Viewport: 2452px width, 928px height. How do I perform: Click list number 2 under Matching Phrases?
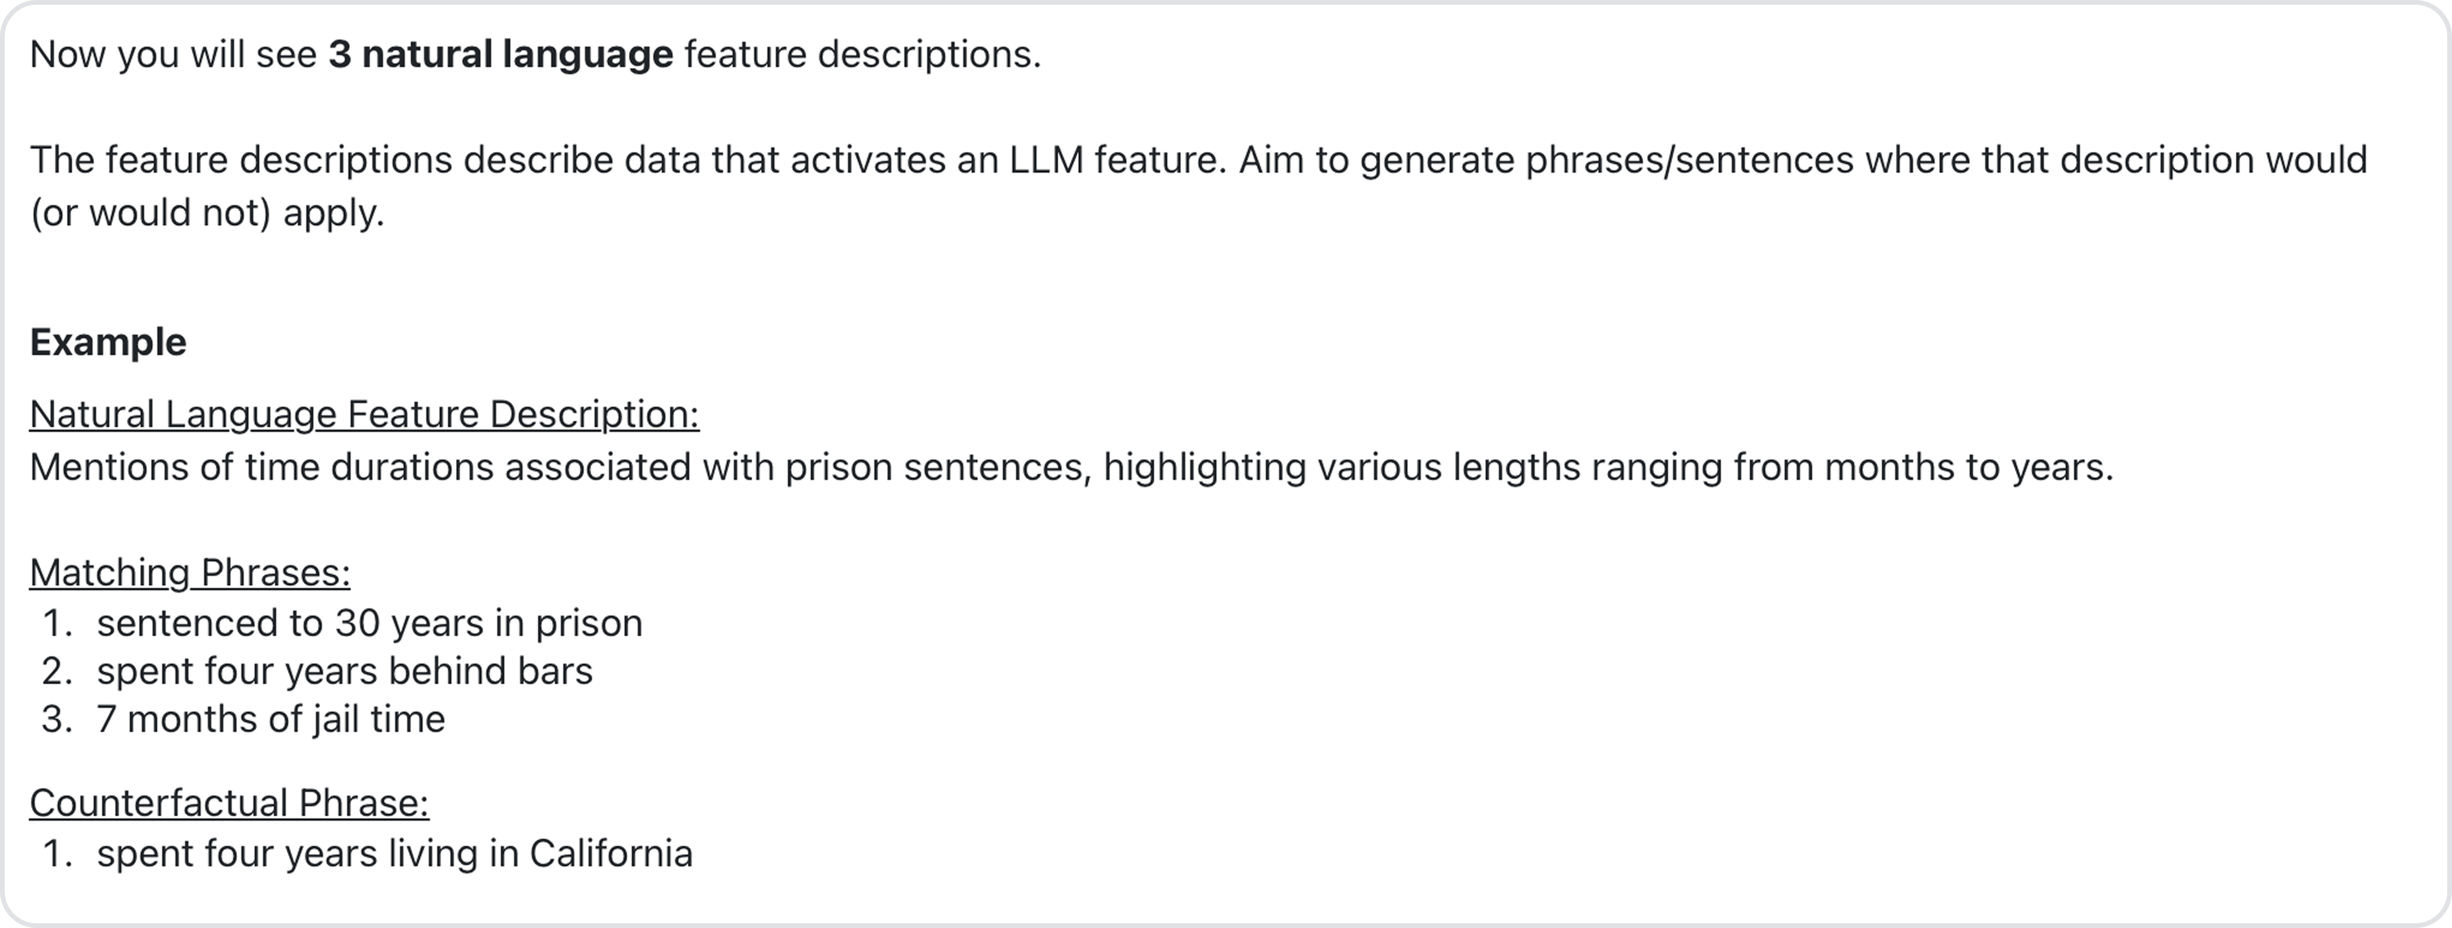click(x=56, y=671)
